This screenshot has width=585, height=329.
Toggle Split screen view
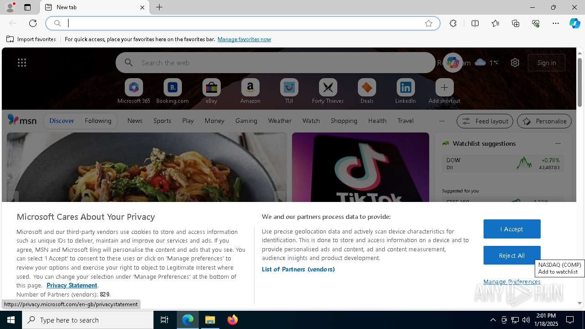475,23
